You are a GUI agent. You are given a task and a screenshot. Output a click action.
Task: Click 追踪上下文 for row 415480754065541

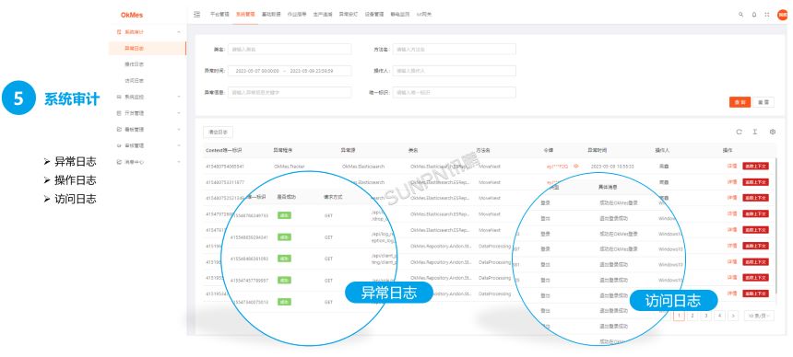click(x=755, y=166)
